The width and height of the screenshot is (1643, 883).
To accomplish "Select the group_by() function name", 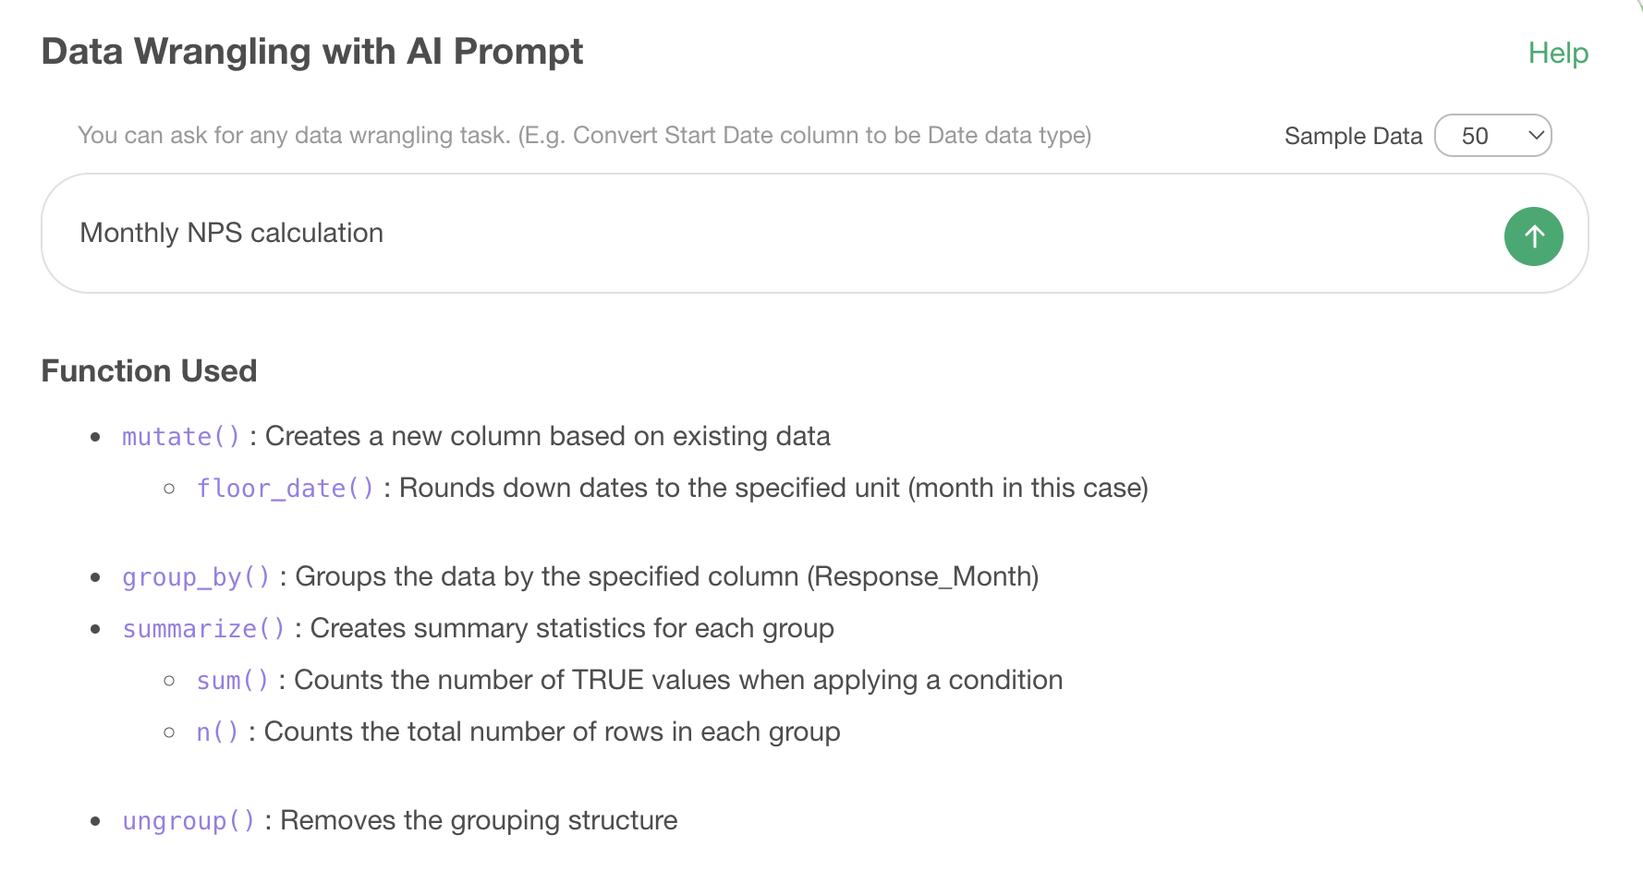I will pyautogui.click(x=196, y=577).
